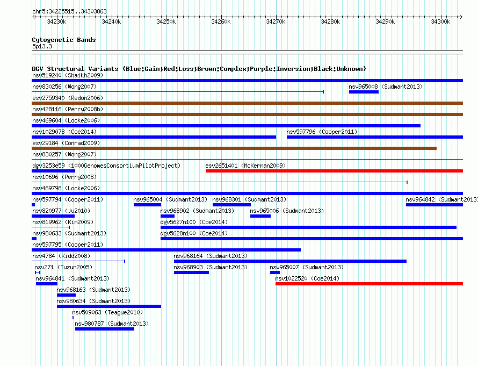Screen dimensions: 478x366
Task: Select the nsv964841 (Sudmant2013) label
Action: click(x=73, y=278)
